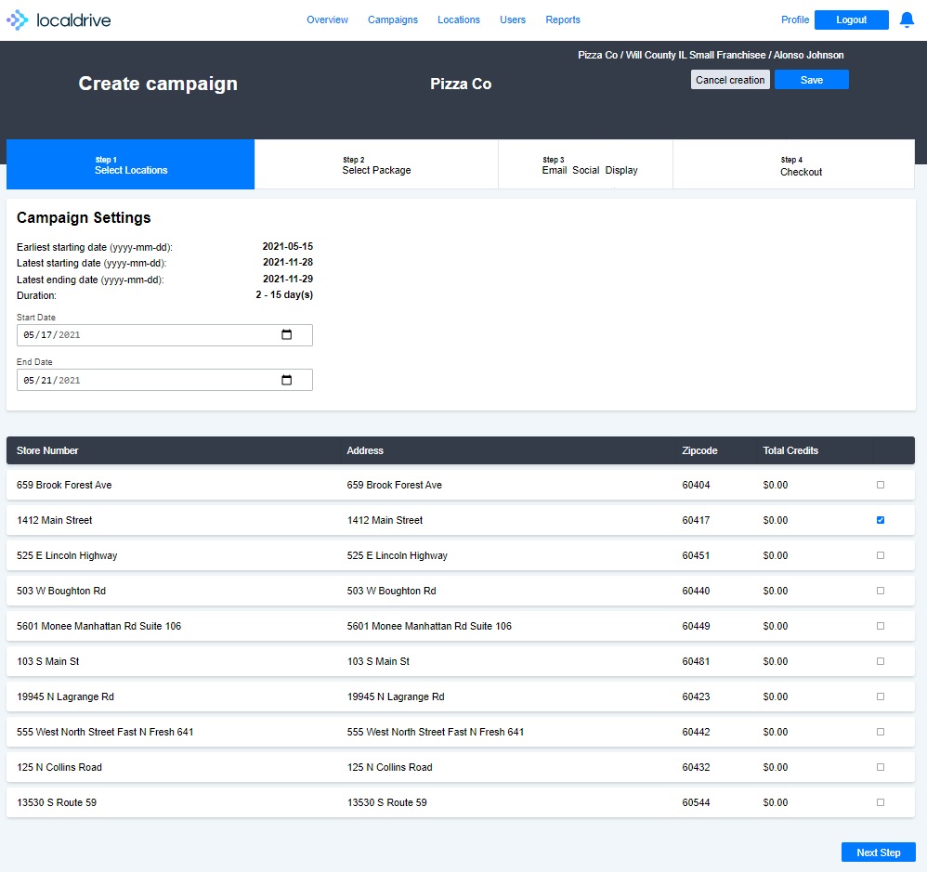The height and width of the screenshot is (872, 927).
Task: Click 1412 Main Street address cell
Action: click(385, 520)
